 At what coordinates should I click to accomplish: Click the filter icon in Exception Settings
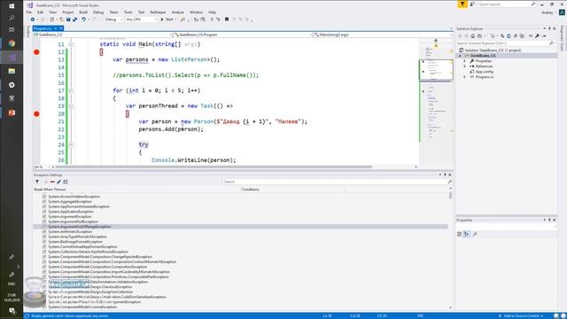point(37,182)
